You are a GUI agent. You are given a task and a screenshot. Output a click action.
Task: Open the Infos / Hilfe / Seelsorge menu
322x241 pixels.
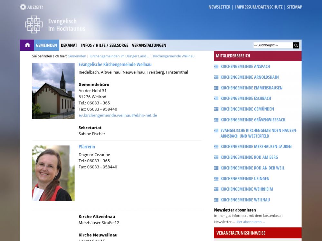point(105,45)
